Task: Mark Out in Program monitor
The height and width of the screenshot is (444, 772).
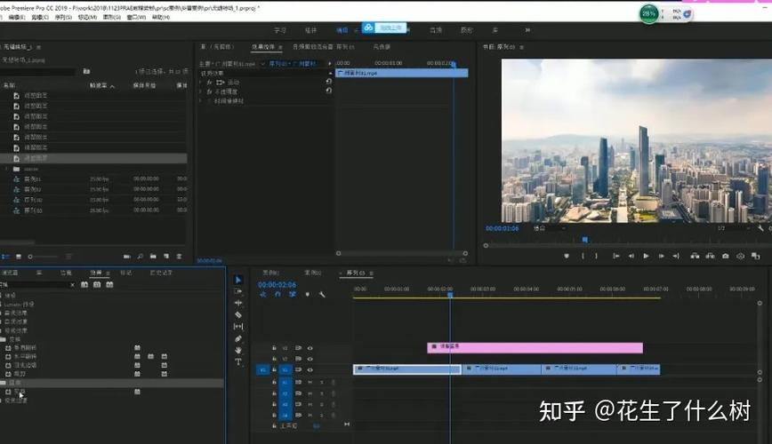Action: point(596,256)
